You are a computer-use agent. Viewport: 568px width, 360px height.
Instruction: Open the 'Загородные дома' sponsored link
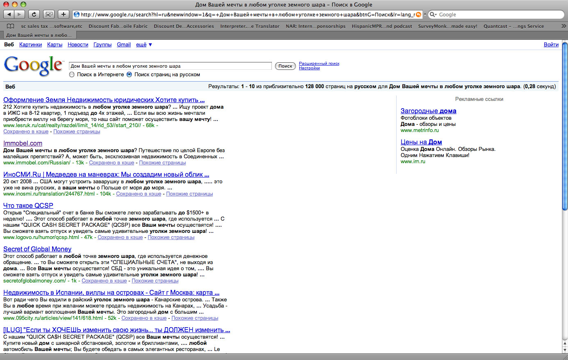428,111
